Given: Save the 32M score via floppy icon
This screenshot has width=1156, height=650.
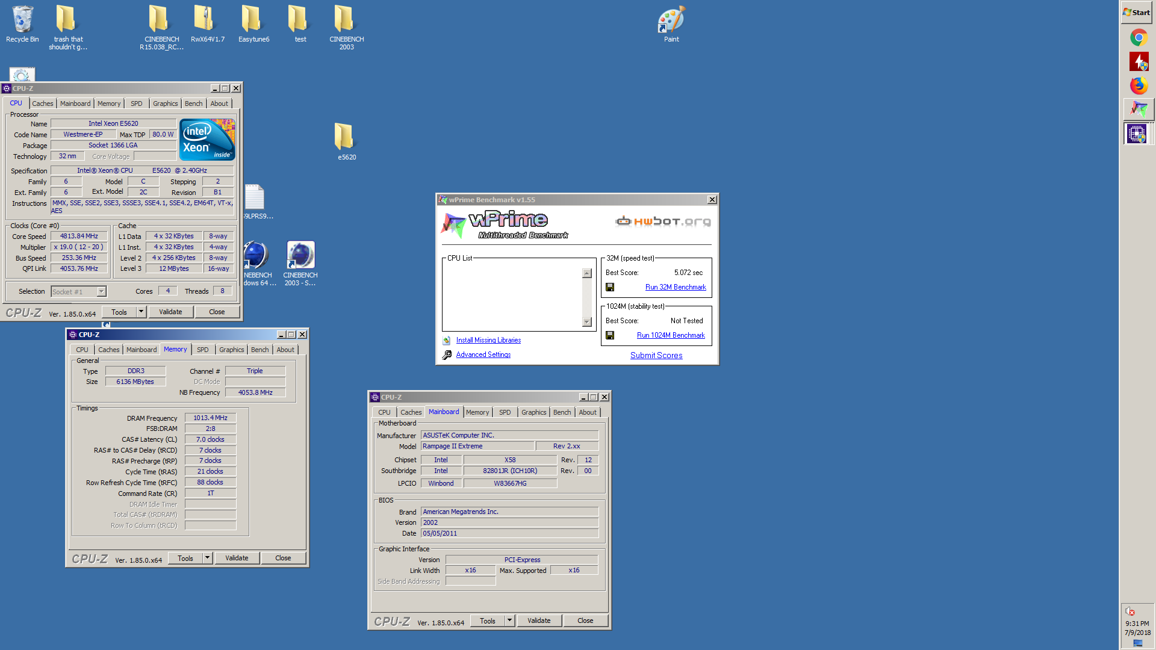Looking at the screenshot, I should pyautogui.click(x=610, y=287).
